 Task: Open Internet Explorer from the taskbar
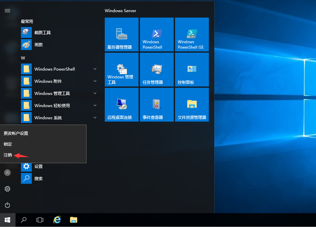[x=57, y=220]
